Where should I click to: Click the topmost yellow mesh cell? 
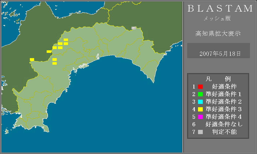coord(66,40)
